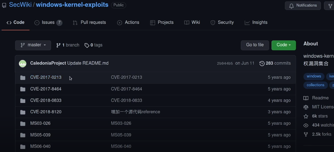Image resolution: width=334 pixels, height=152 pixels.
Task: Click the folder icon for CVE-2017-8464
Action: (x=22, y=89)
